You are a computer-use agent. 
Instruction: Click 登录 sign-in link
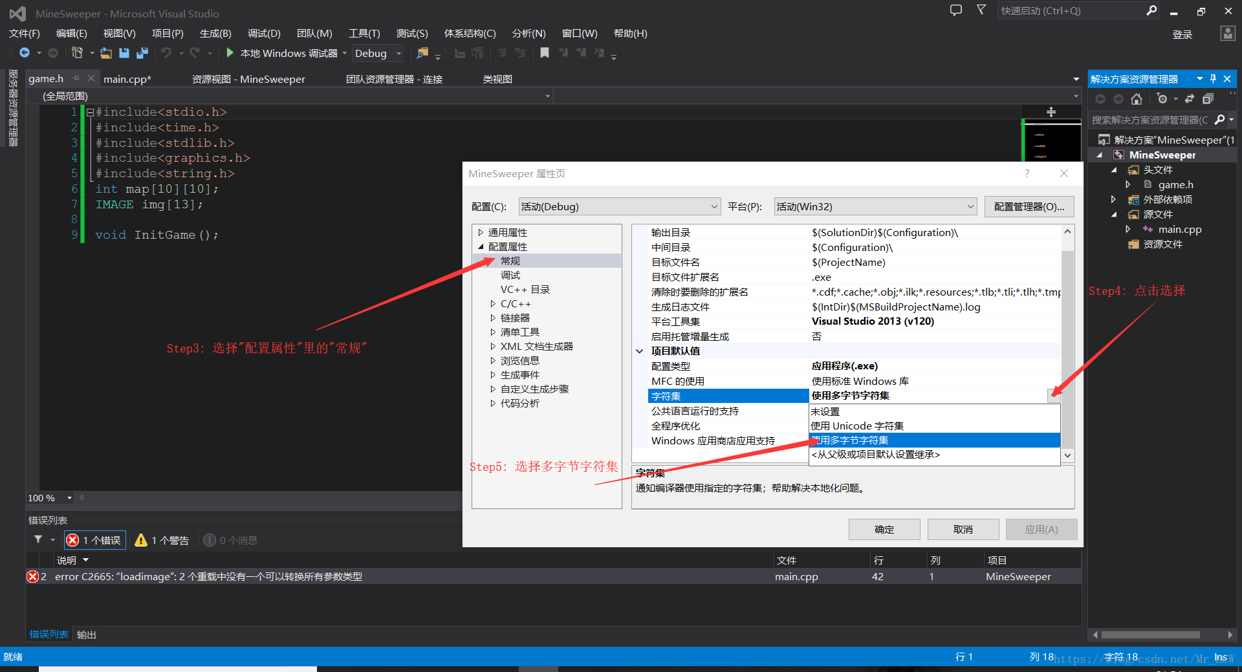[x=1182, y=34]
